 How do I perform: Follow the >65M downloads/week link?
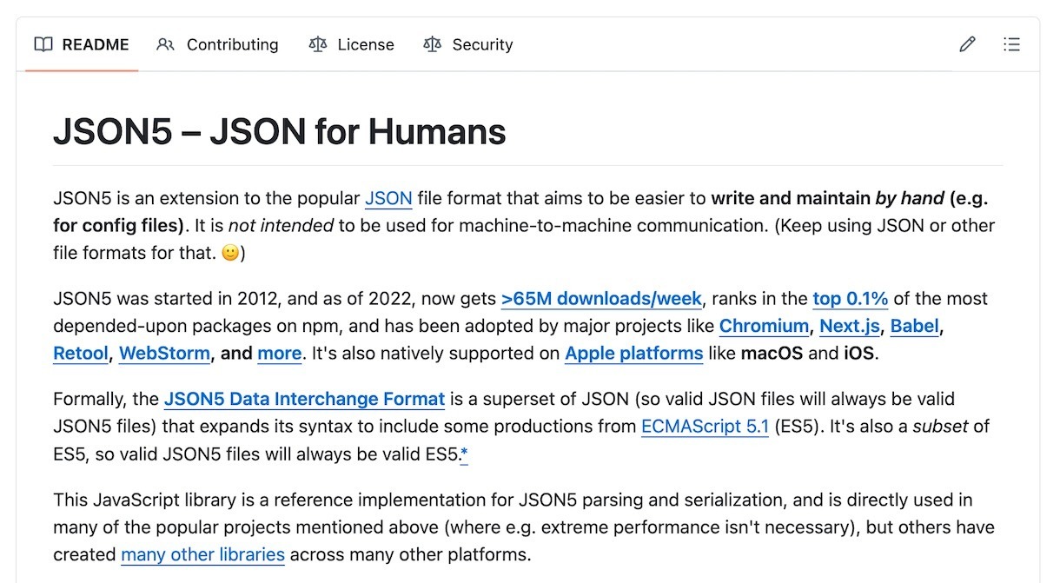(601, 299)
